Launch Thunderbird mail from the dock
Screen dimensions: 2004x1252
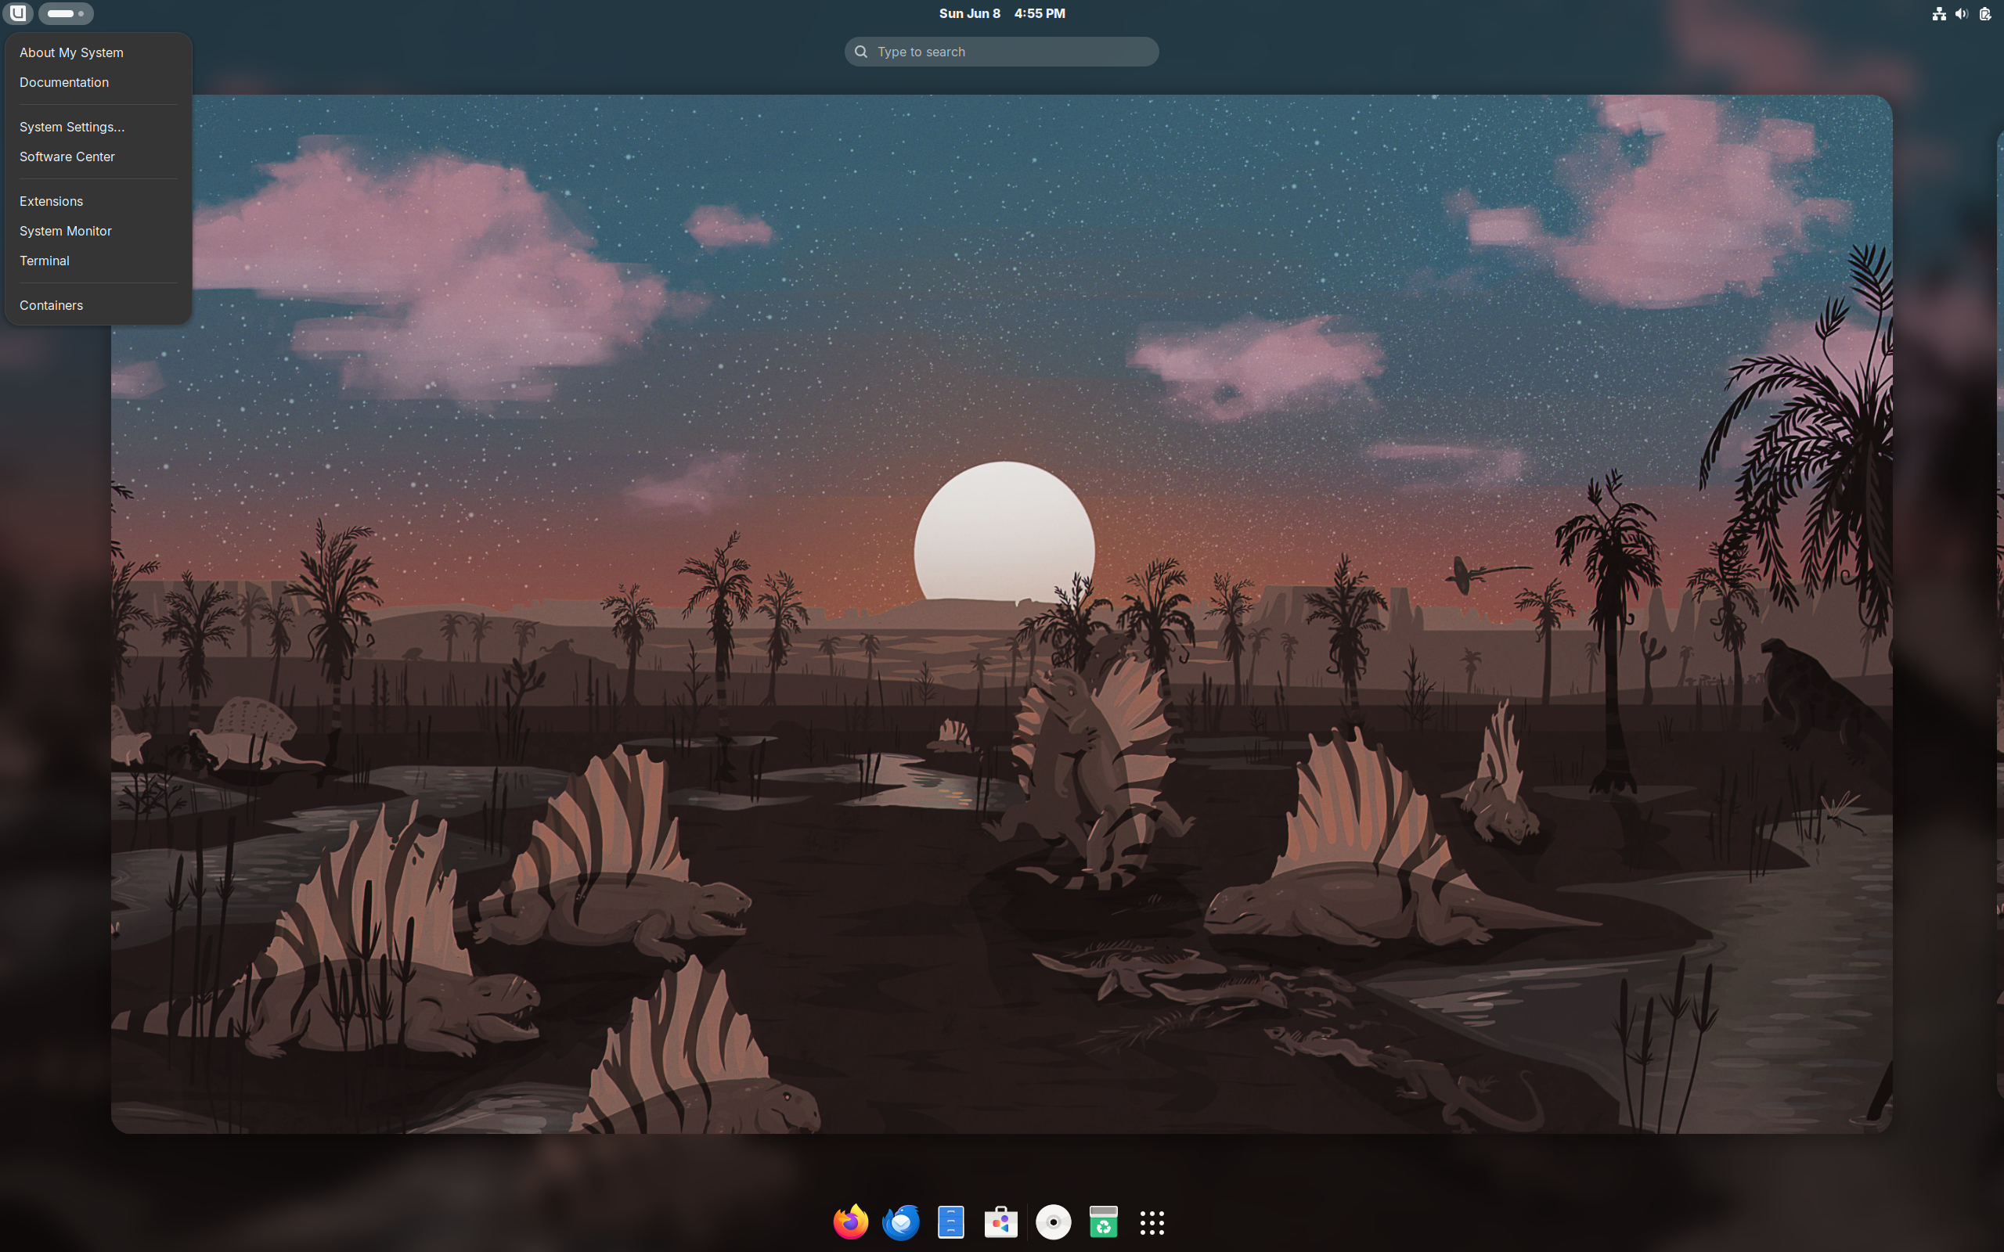point(901,1222)
